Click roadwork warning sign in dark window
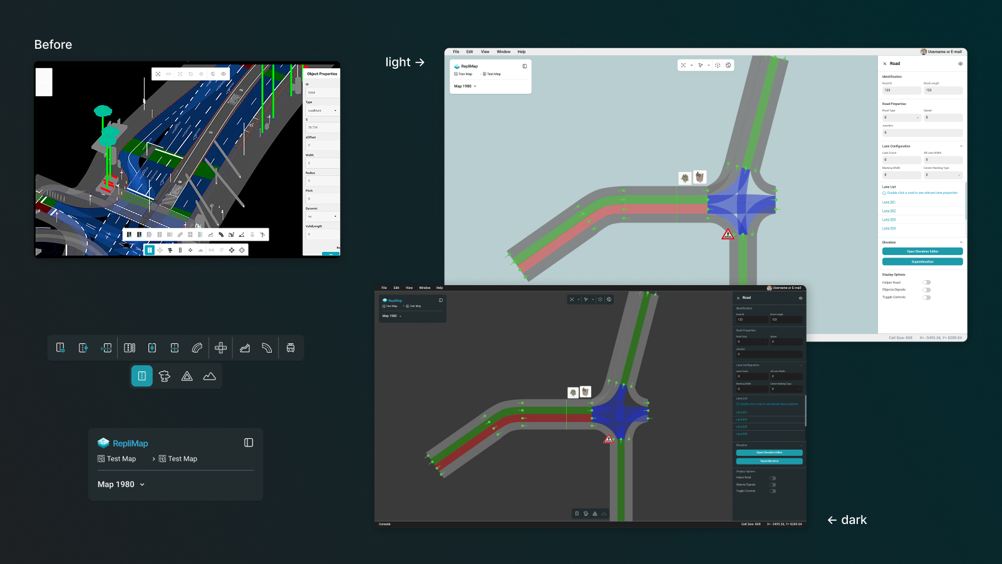 [609, 439]
